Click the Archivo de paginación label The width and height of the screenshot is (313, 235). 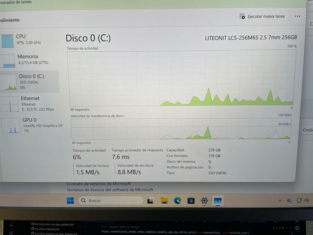(x=185, y=167)
